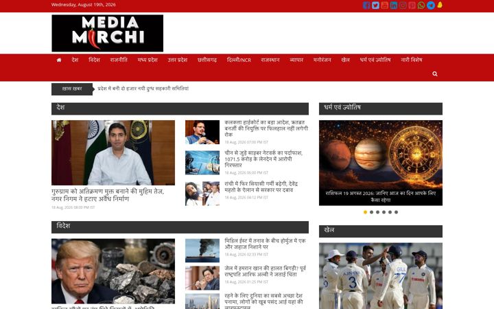Open the खेल menu item in navigation
The height and width of the screenshot is (309, 494).
[x=345, y=60]
